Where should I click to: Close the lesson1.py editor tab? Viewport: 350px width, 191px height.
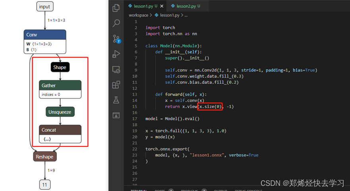(162, 6)
